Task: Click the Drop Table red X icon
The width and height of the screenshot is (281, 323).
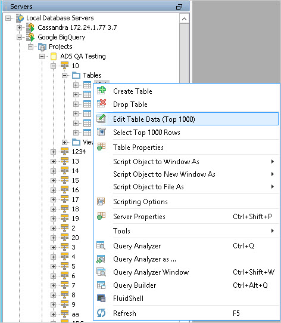Action: tap(101, 103)
